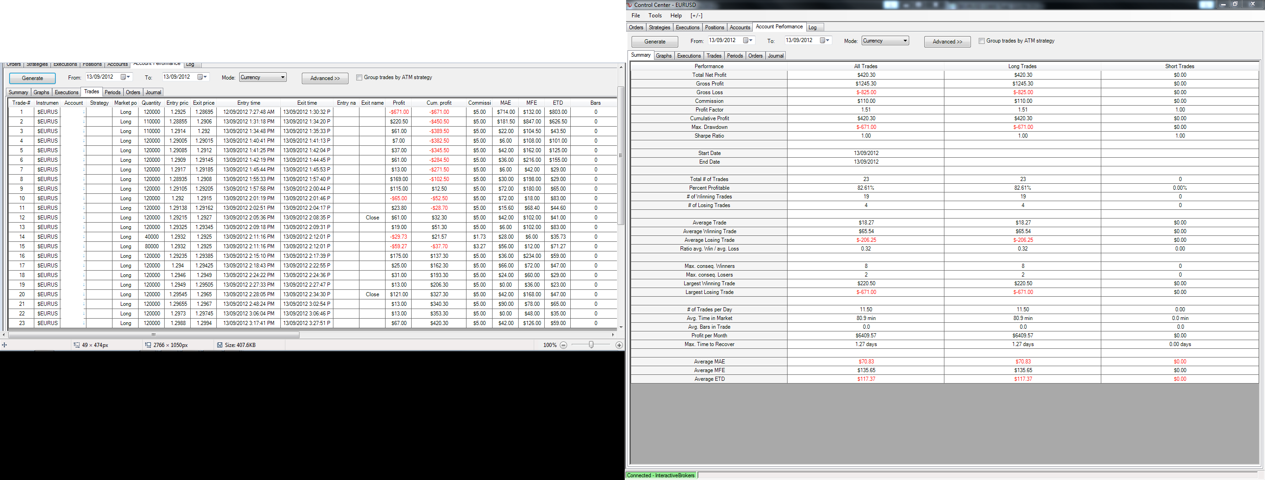Click the Cum. profit column header

coord(439,103)
